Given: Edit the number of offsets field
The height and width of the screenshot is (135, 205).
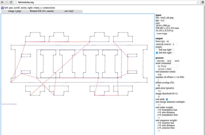Looking at the screenshot, I should tap(160, 80).
